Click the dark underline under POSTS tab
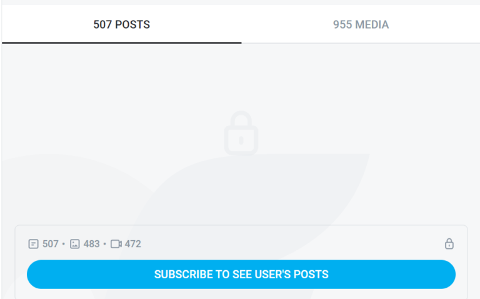480x299 pixels. coord(121,43)
